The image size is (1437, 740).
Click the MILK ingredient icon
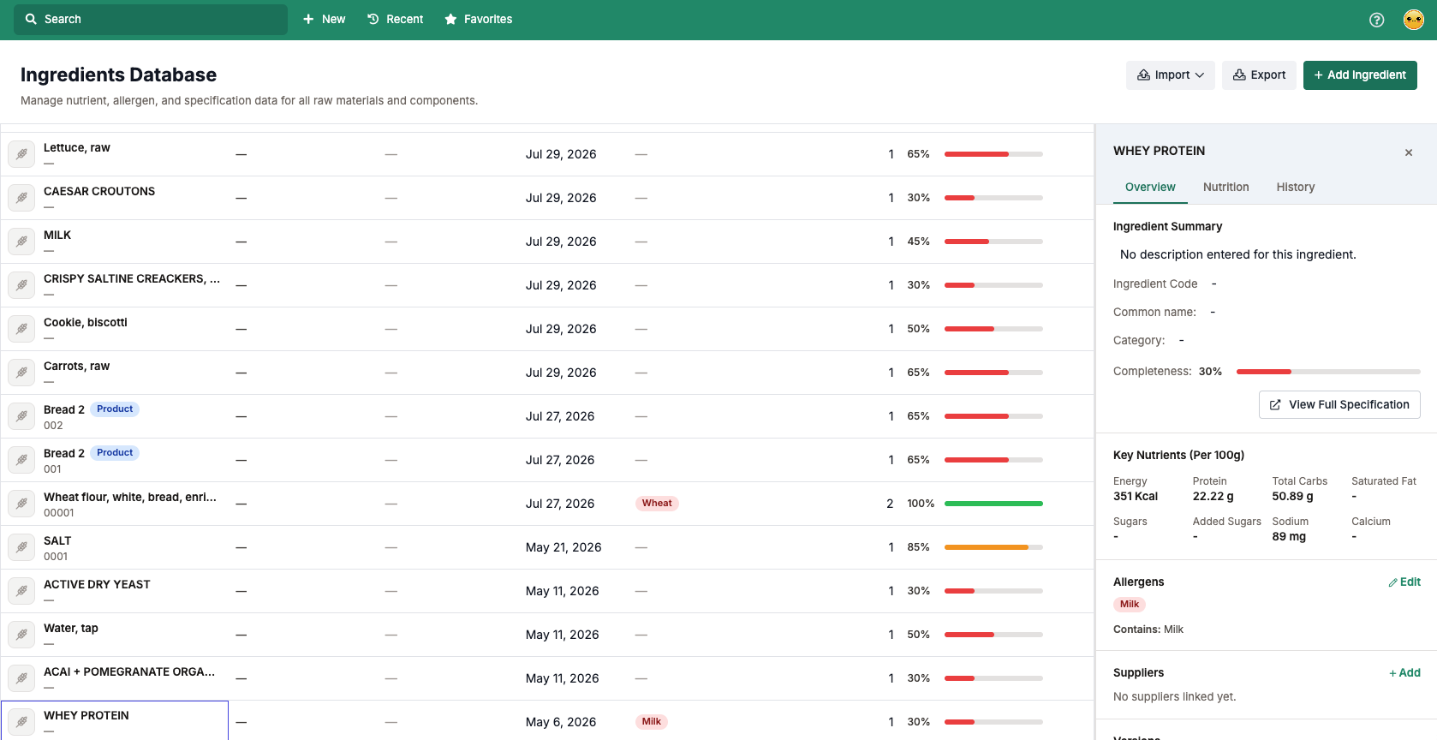21,242
